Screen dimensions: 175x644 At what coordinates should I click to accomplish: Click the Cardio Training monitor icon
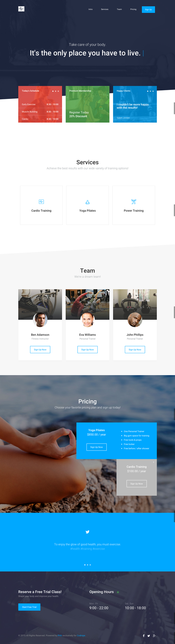41,202
